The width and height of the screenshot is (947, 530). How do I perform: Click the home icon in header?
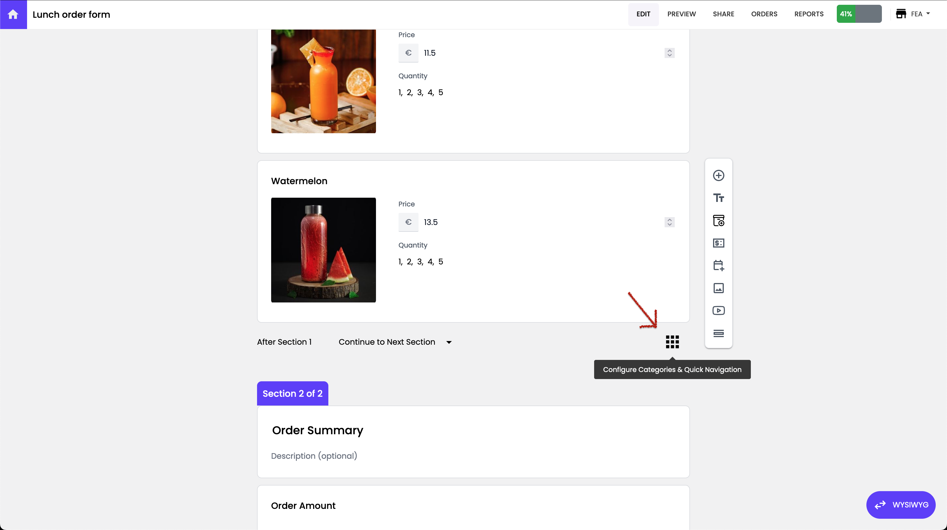pyautogui.click(x=13, y=14)
